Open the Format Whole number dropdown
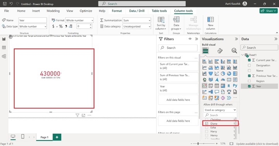This screenshot has height=146, width=279. click(79, 20)
